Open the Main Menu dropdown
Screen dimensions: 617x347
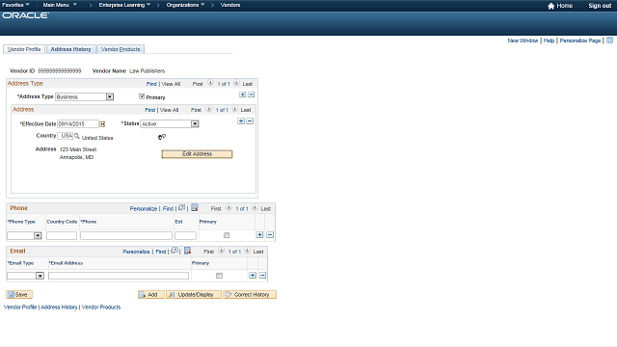click(60, 5)
